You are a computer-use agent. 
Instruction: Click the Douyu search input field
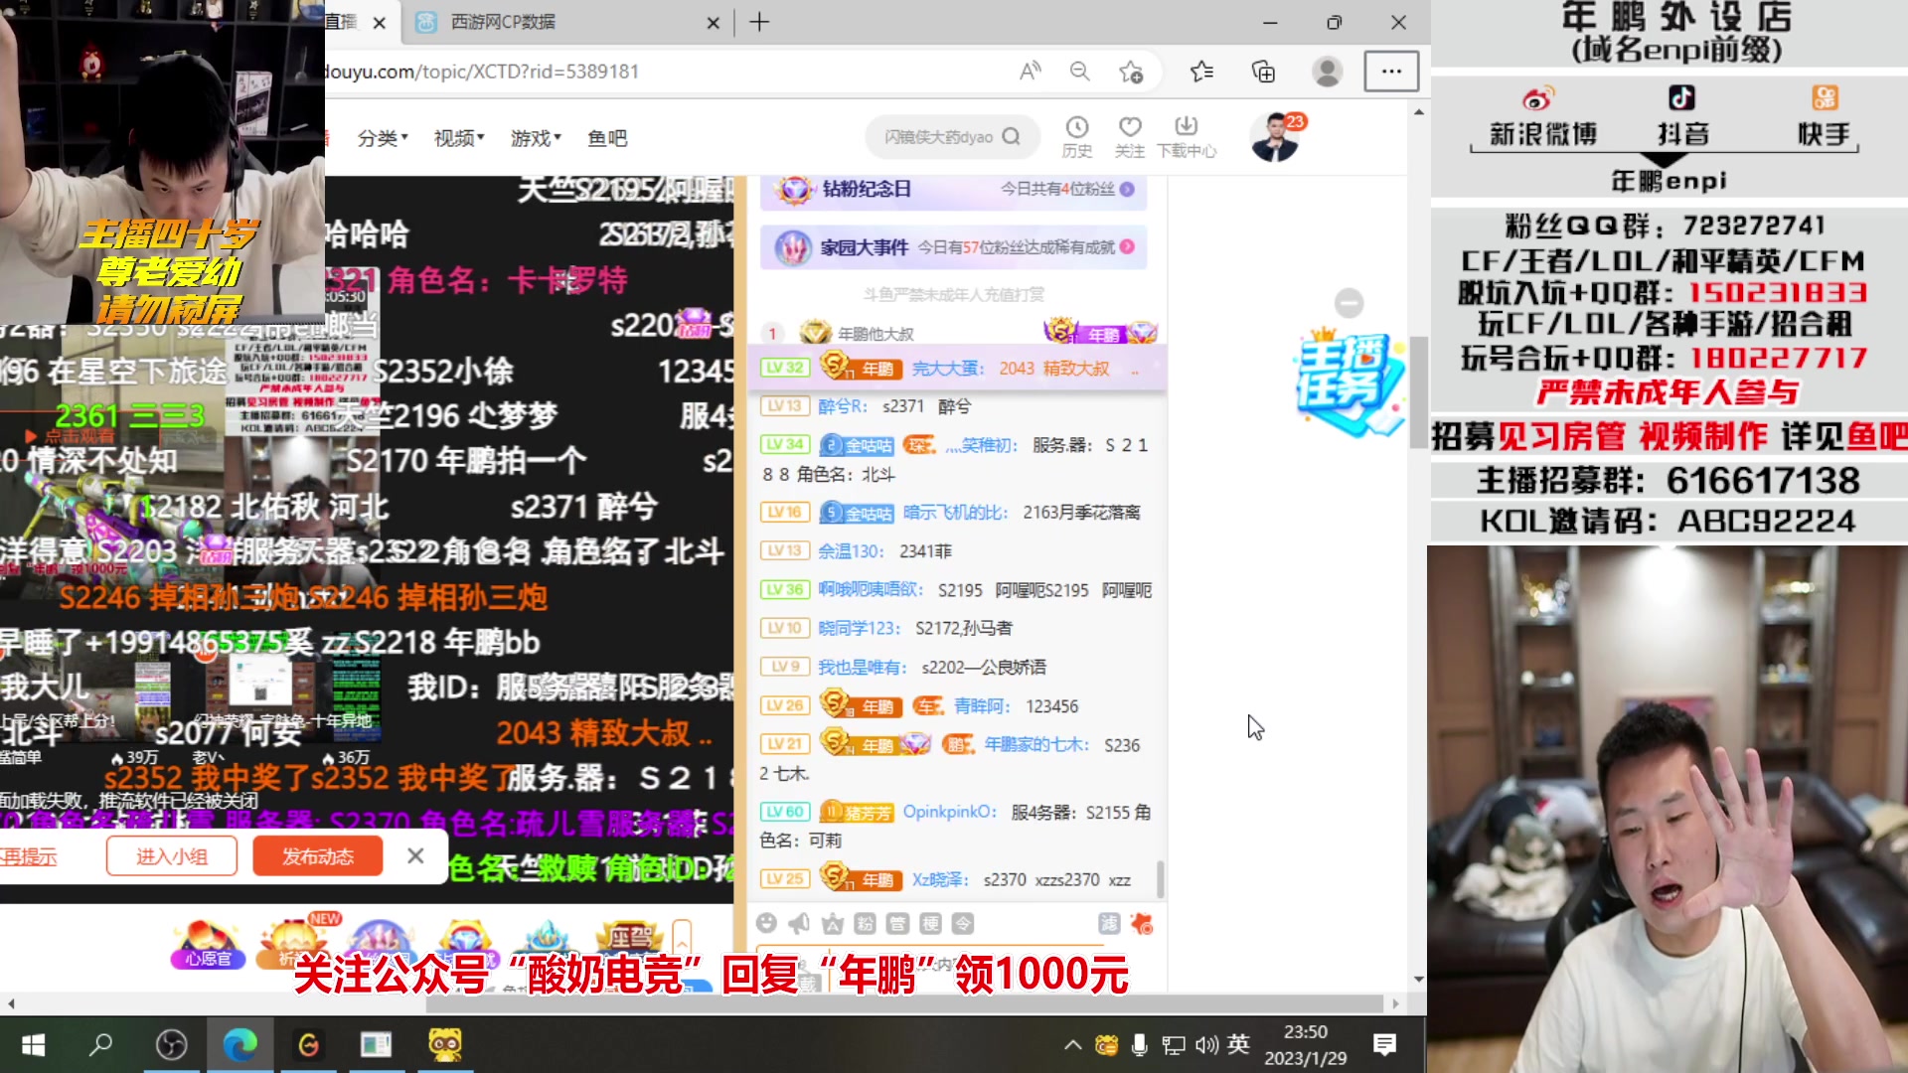click(938, 136)
